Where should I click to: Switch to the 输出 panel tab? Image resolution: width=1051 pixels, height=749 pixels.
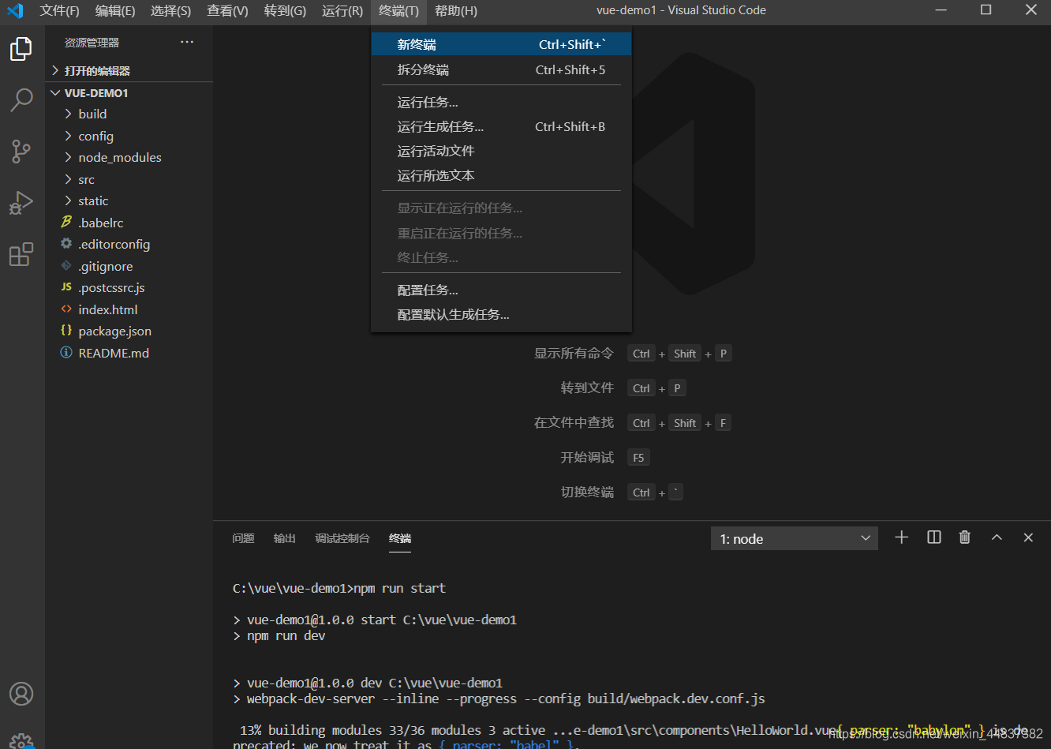(x=285, y=538)
